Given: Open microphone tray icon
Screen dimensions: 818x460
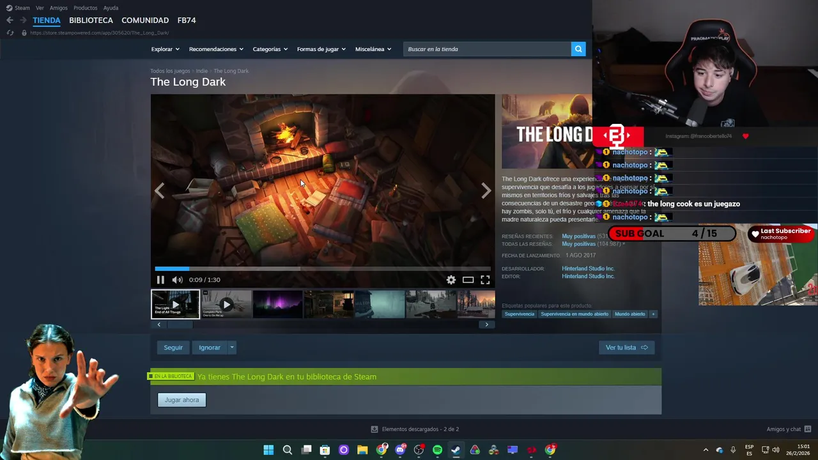Looking at the screenshot, I should [733, 450].
